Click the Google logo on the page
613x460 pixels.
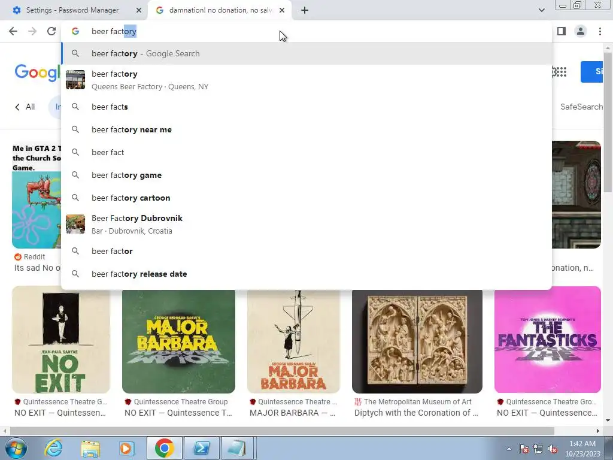[x=38, y=72]
